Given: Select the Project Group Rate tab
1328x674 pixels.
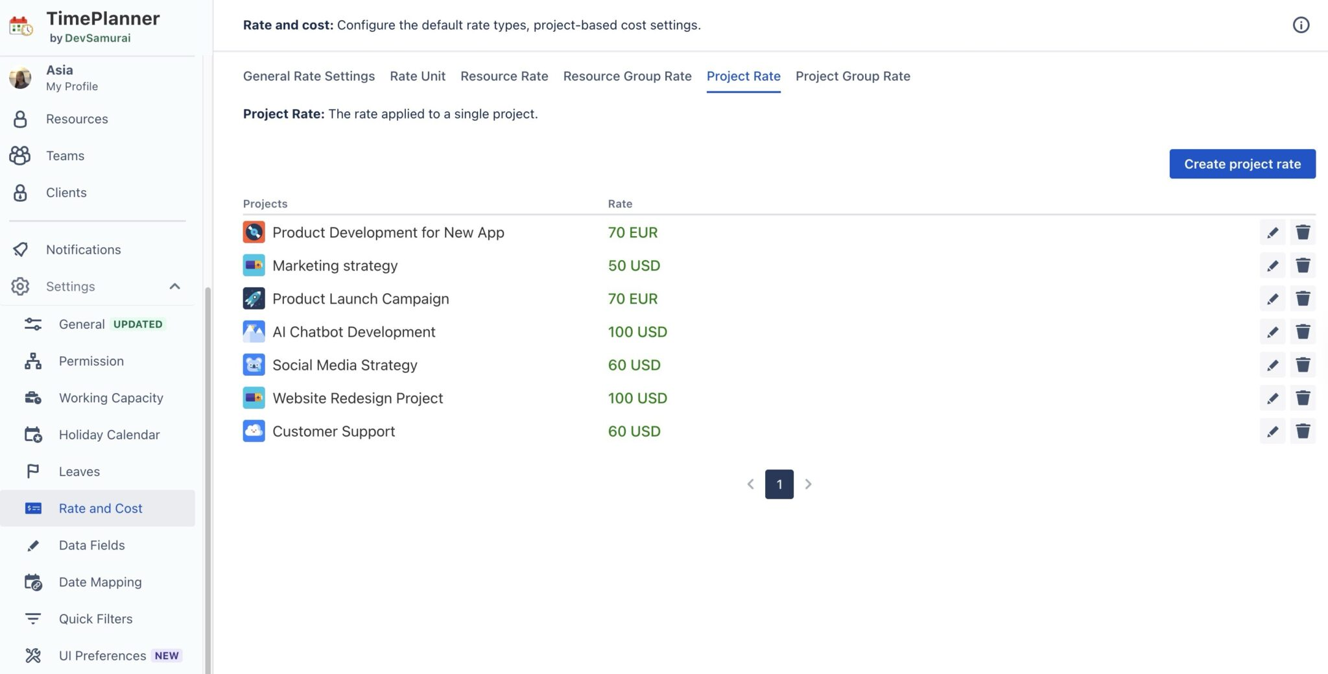Looking at the screenshot, I should (x=852, y=77).
